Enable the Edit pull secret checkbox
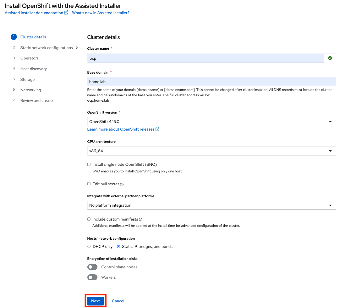340x308 pixels. pyautogui.click(x=89, y=184)
